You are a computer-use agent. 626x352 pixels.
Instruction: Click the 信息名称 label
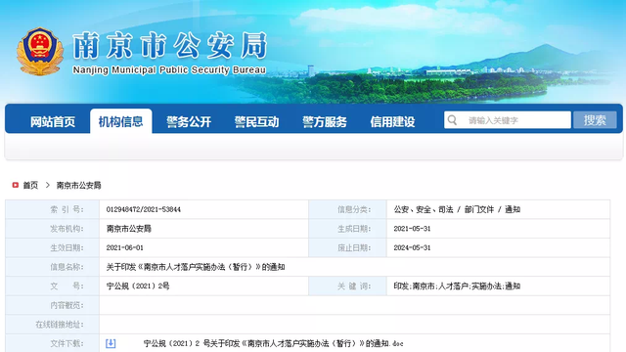67,267
